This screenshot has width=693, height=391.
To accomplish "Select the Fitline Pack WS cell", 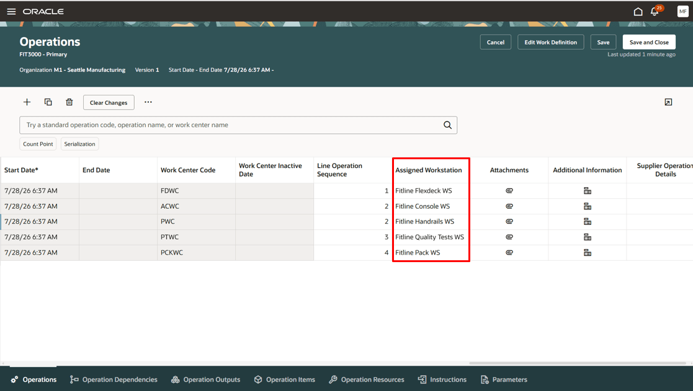I will point(431,252).
